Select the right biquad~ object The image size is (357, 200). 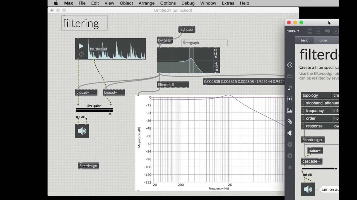(114, 92)
